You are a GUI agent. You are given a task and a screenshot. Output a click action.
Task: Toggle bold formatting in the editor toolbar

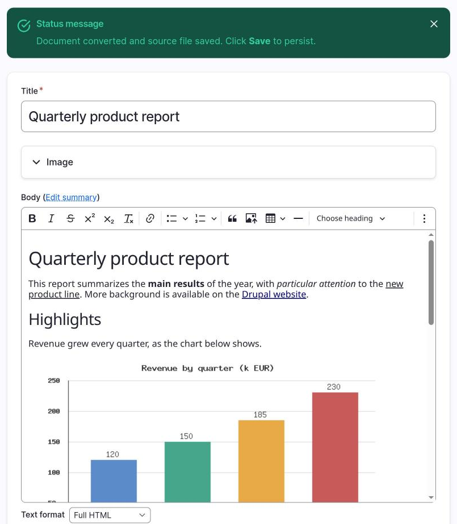coord(32,218)
